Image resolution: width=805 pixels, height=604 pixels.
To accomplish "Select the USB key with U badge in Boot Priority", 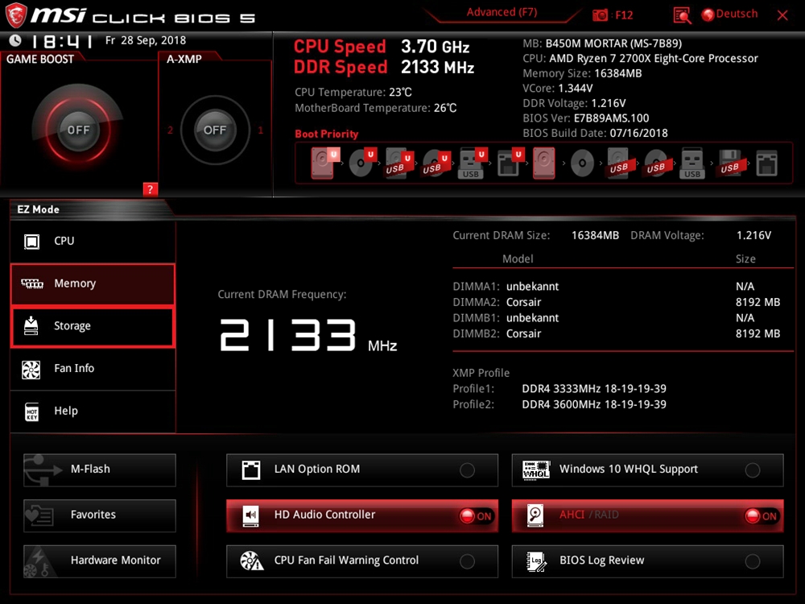I will (x=473, y=163).
